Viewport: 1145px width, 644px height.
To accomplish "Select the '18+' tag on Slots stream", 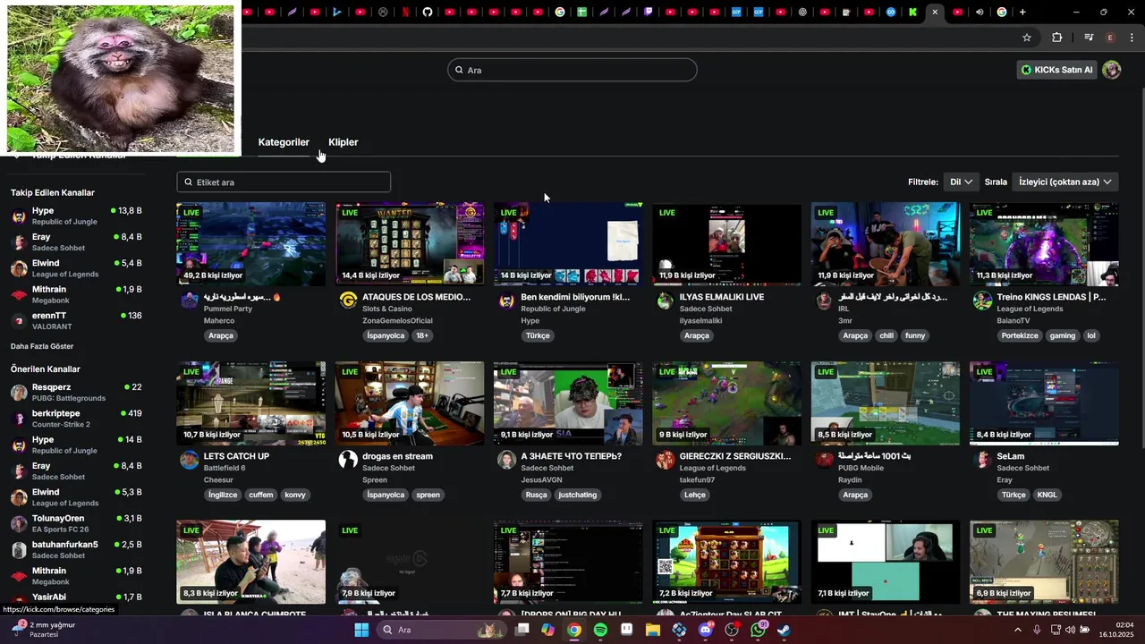I will click(422, 335).
